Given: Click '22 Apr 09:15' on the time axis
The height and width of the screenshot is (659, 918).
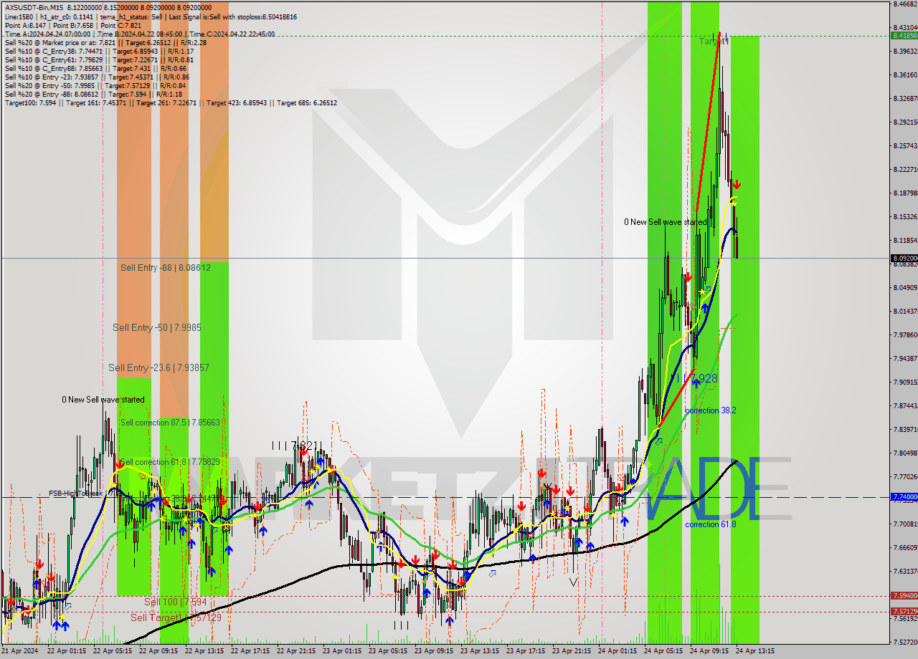Looking at the screenshot, I should coord(158,651).
